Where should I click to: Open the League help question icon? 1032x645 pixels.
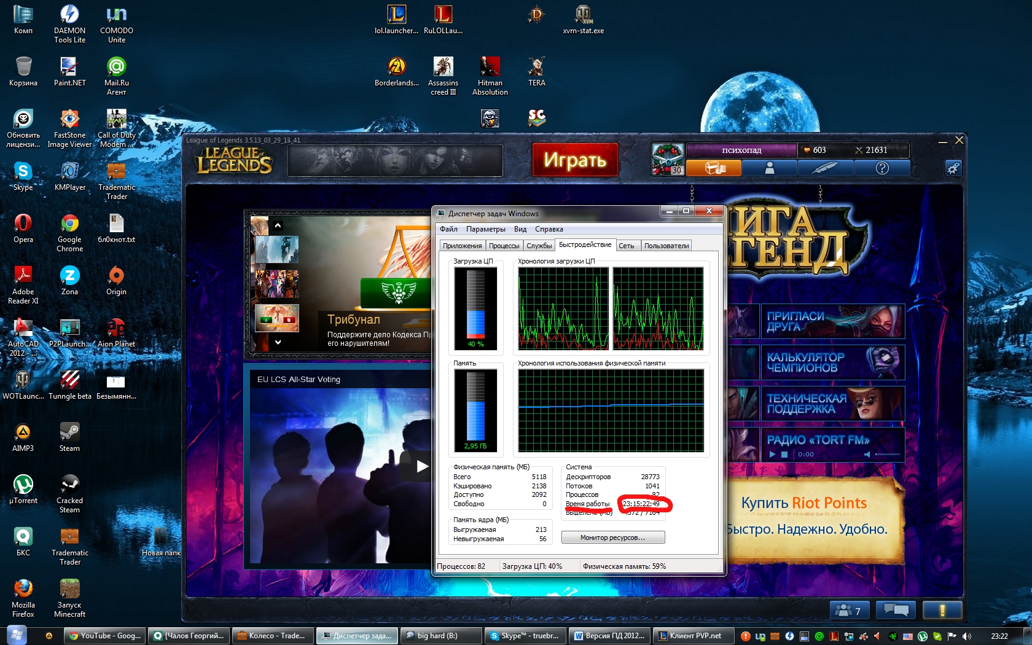(882, 168)
